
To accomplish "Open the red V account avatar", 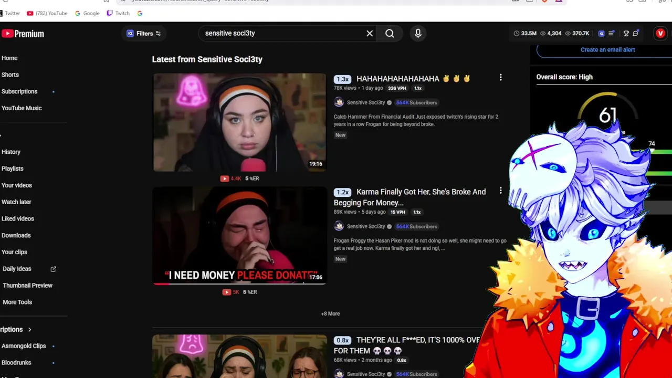I will pyautogui.click(x=660, y=34).
